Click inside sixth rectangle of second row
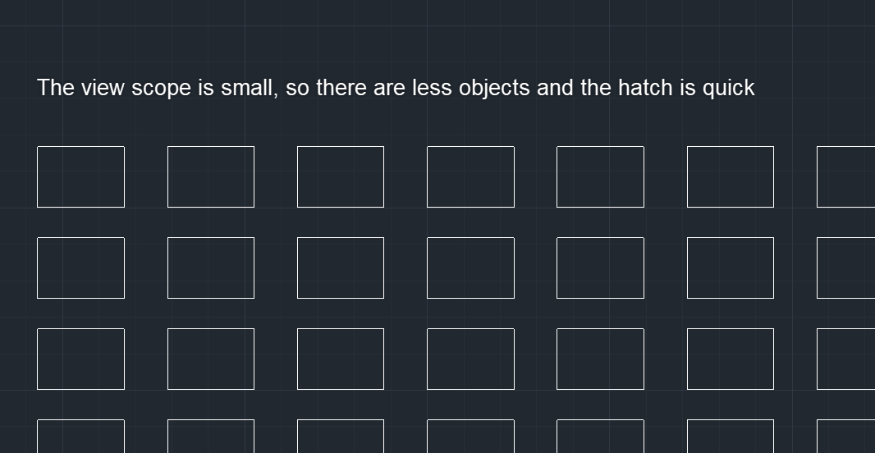Viewport: 875px width, 453px height. [731, 268]
